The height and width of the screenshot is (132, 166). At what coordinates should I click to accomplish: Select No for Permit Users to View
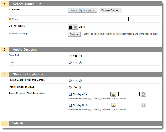[x=80, y=81]
